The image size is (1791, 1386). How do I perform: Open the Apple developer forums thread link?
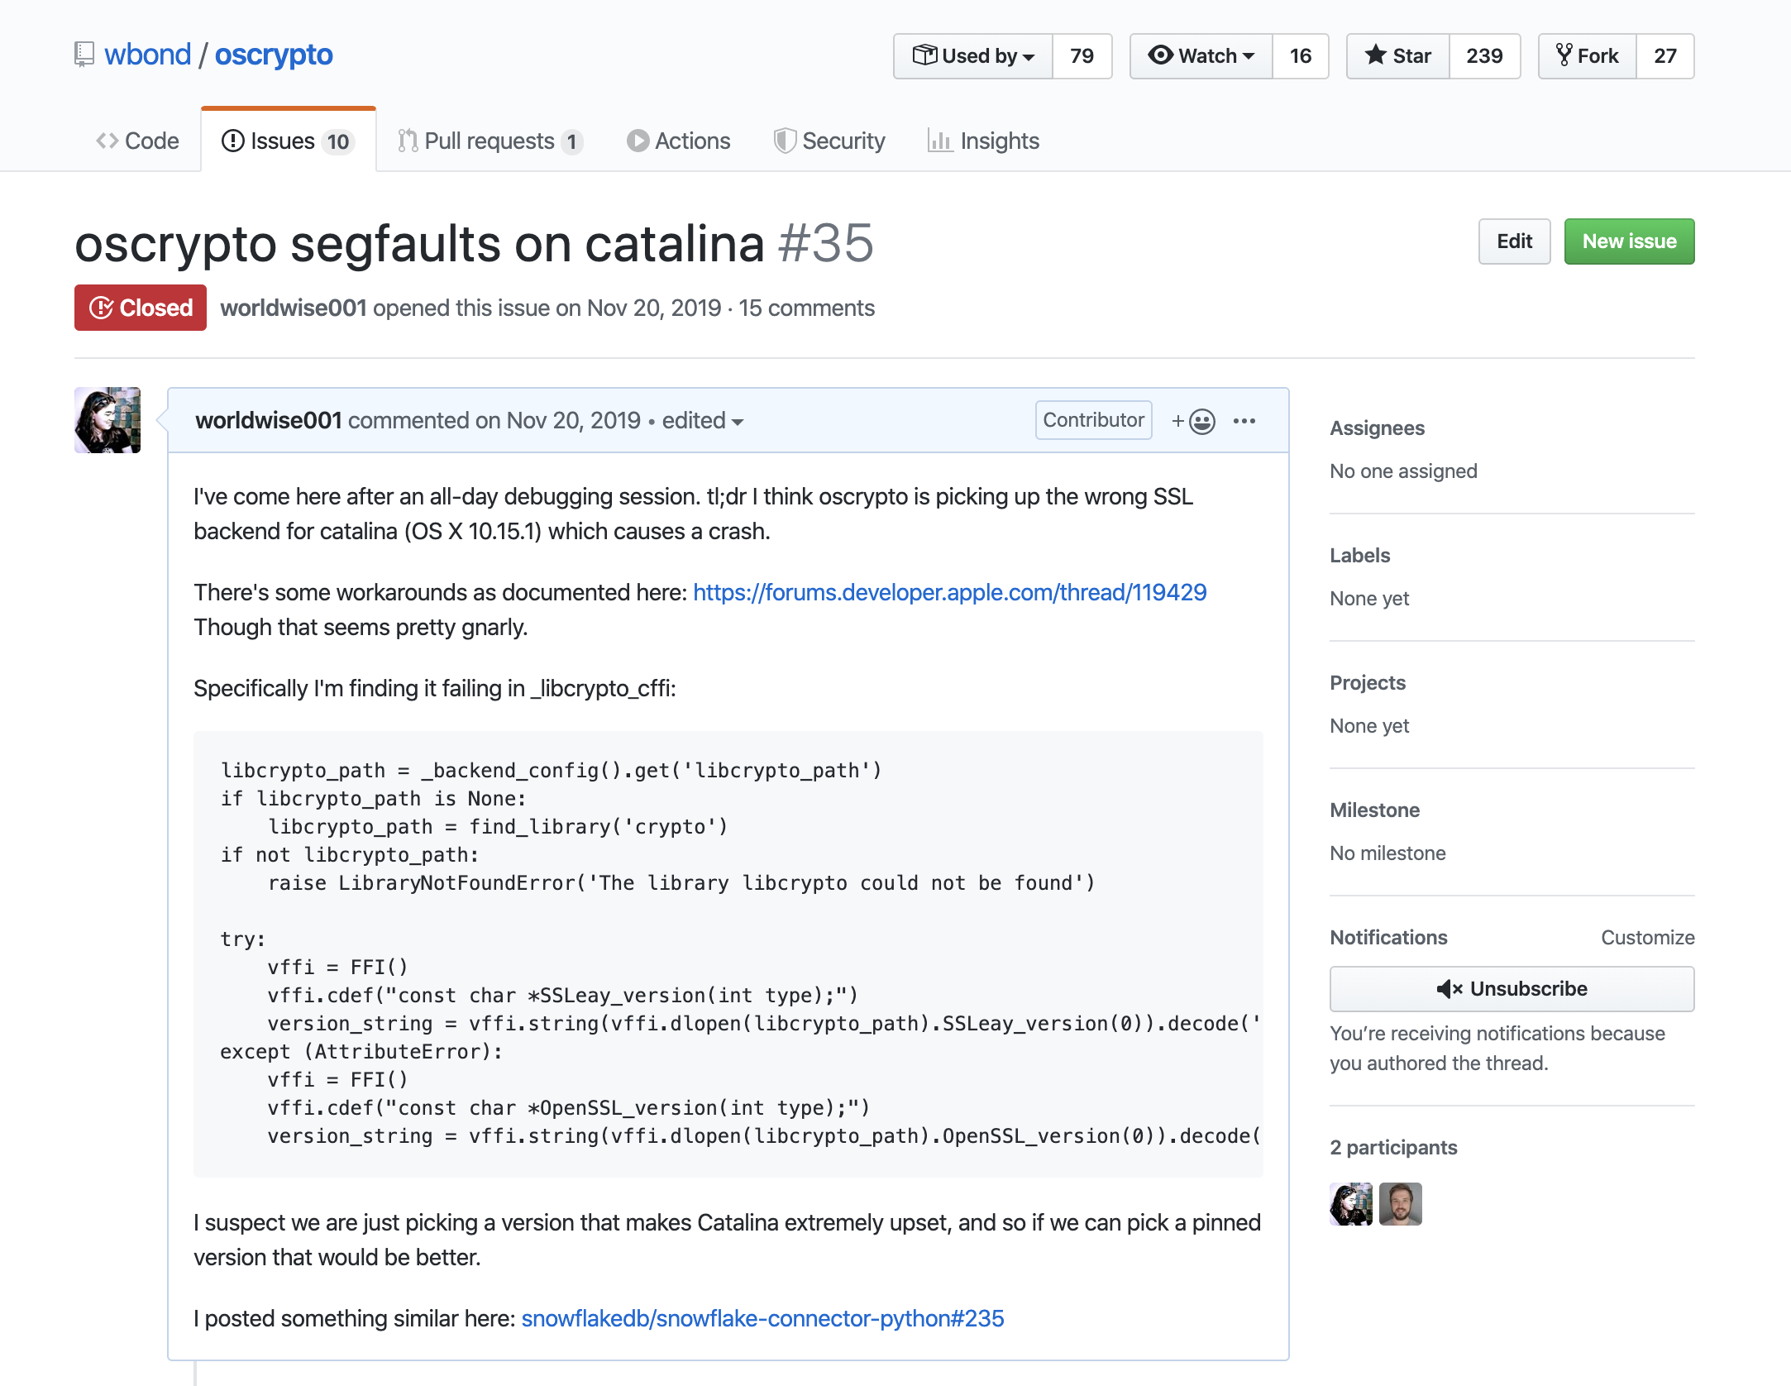[x=950, y=592]
